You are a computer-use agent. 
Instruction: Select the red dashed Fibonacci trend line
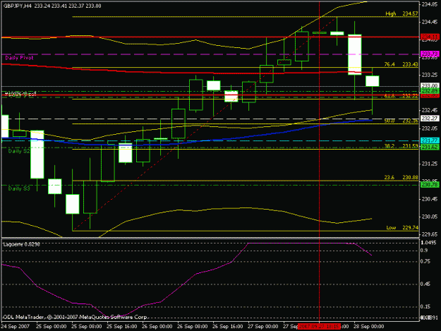[x=205, y=124]
